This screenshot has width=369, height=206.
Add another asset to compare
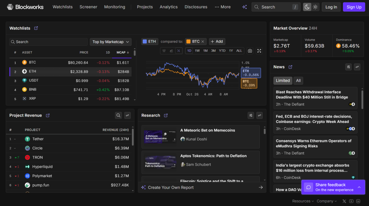217,42
